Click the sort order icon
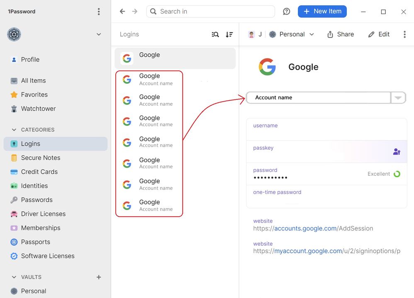 pos(229,34)
